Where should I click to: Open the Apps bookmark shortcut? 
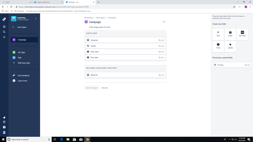pyautogui.click(x=5, y=11)
